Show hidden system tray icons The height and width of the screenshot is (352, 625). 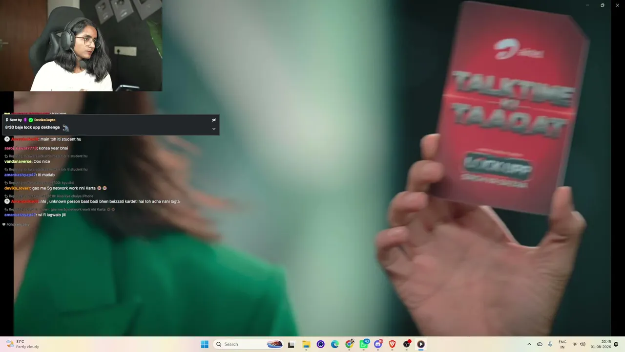(529, 344)
